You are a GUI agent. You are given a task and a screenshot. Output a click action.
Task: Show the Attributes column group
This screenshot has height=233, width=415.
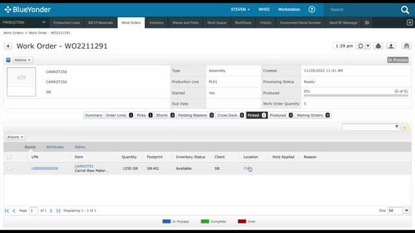coord(54,147)
